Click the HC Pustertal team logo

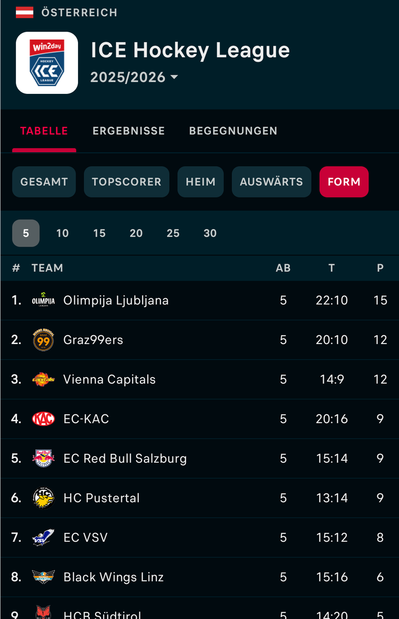point(43,498)
